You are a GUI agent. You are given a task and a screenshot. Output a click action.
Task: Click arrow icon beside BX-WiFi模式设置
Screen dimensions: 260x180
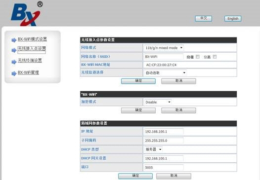point(14,40)
